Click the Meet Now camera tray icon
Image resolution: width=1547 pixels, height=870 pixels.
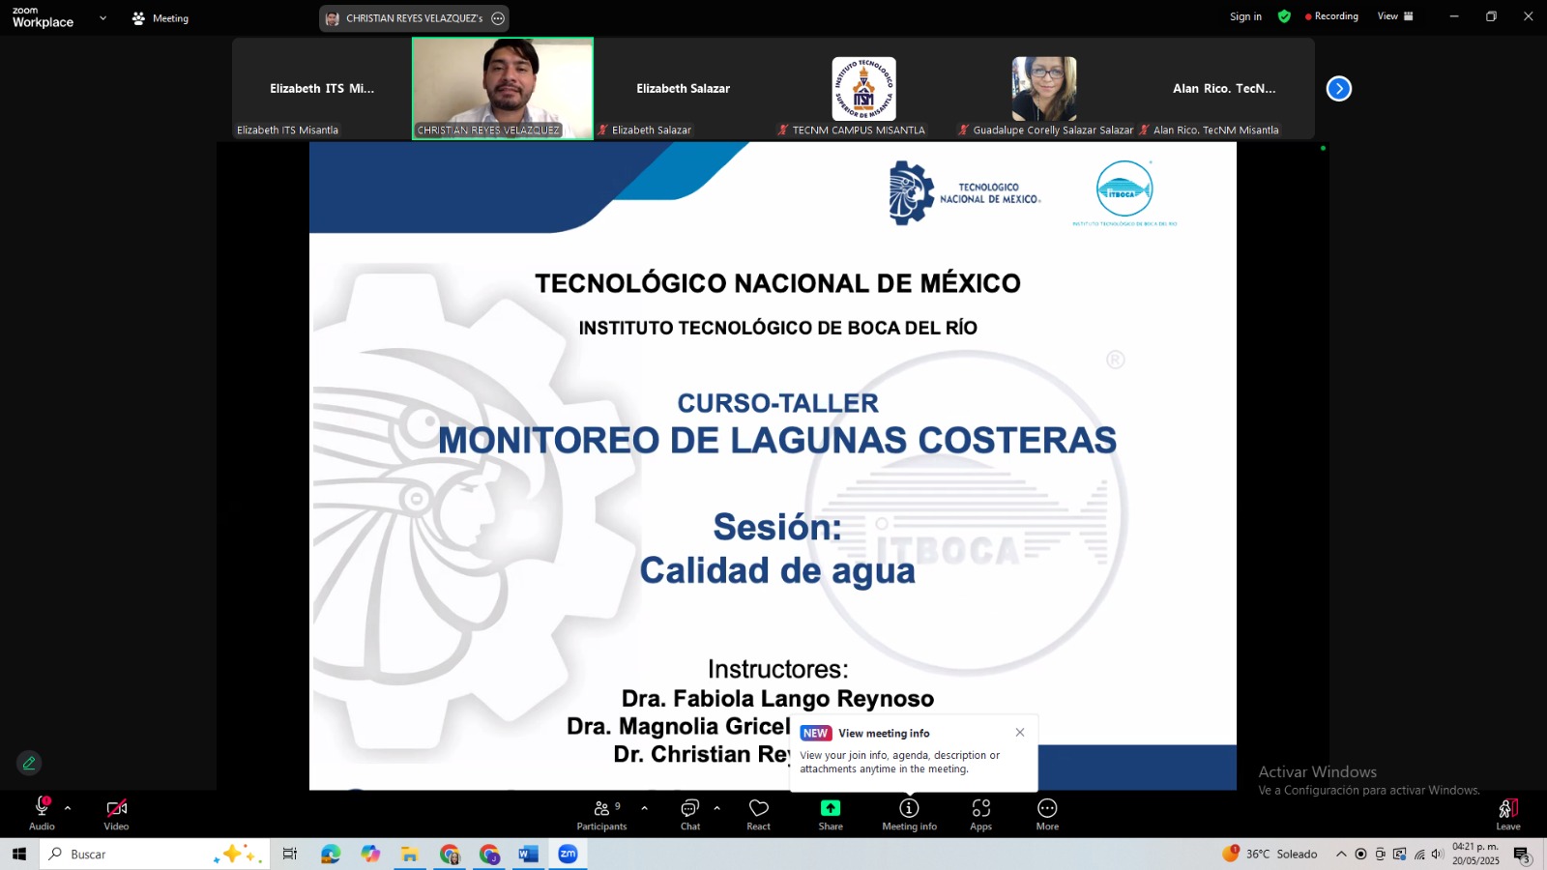click(x=1380, y=855)
